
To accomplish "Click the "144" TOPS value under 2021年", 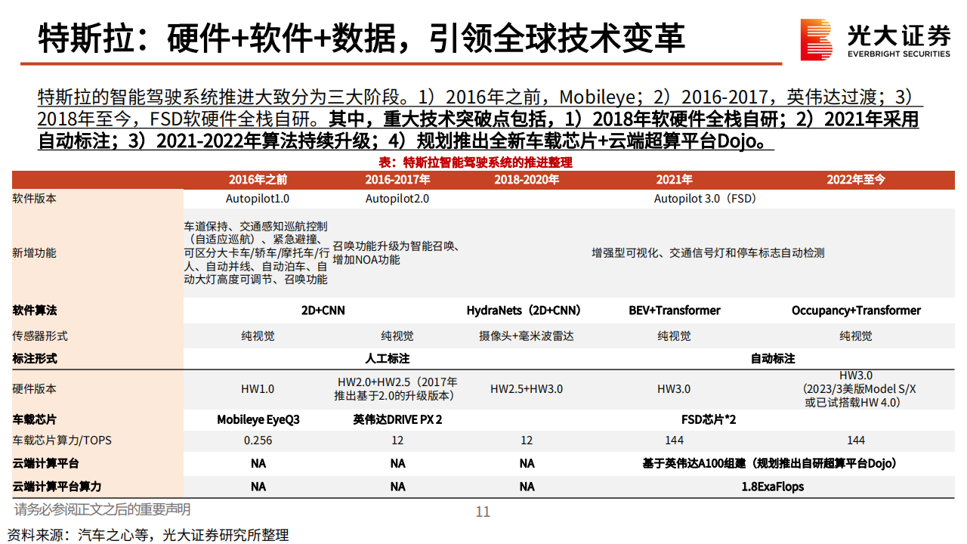I will point(674,440).
